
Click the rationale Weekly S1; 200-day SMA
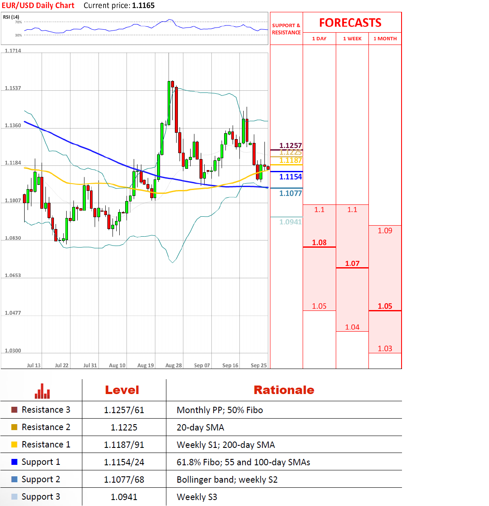[226, 445]
